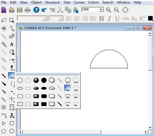The image size is (154, 136).
Task: Toggle Bold text formatting
Action: [x=102, y=18]
